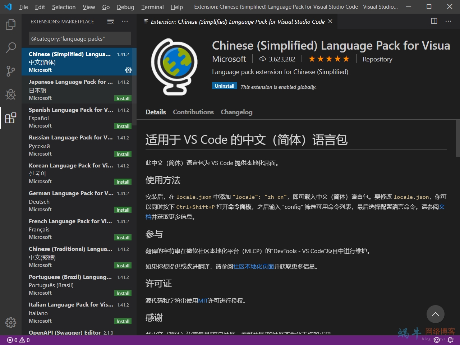The image size is (460, 345).
Task: Click the extension details vertical scrollbar
Action: click(457, 138)
